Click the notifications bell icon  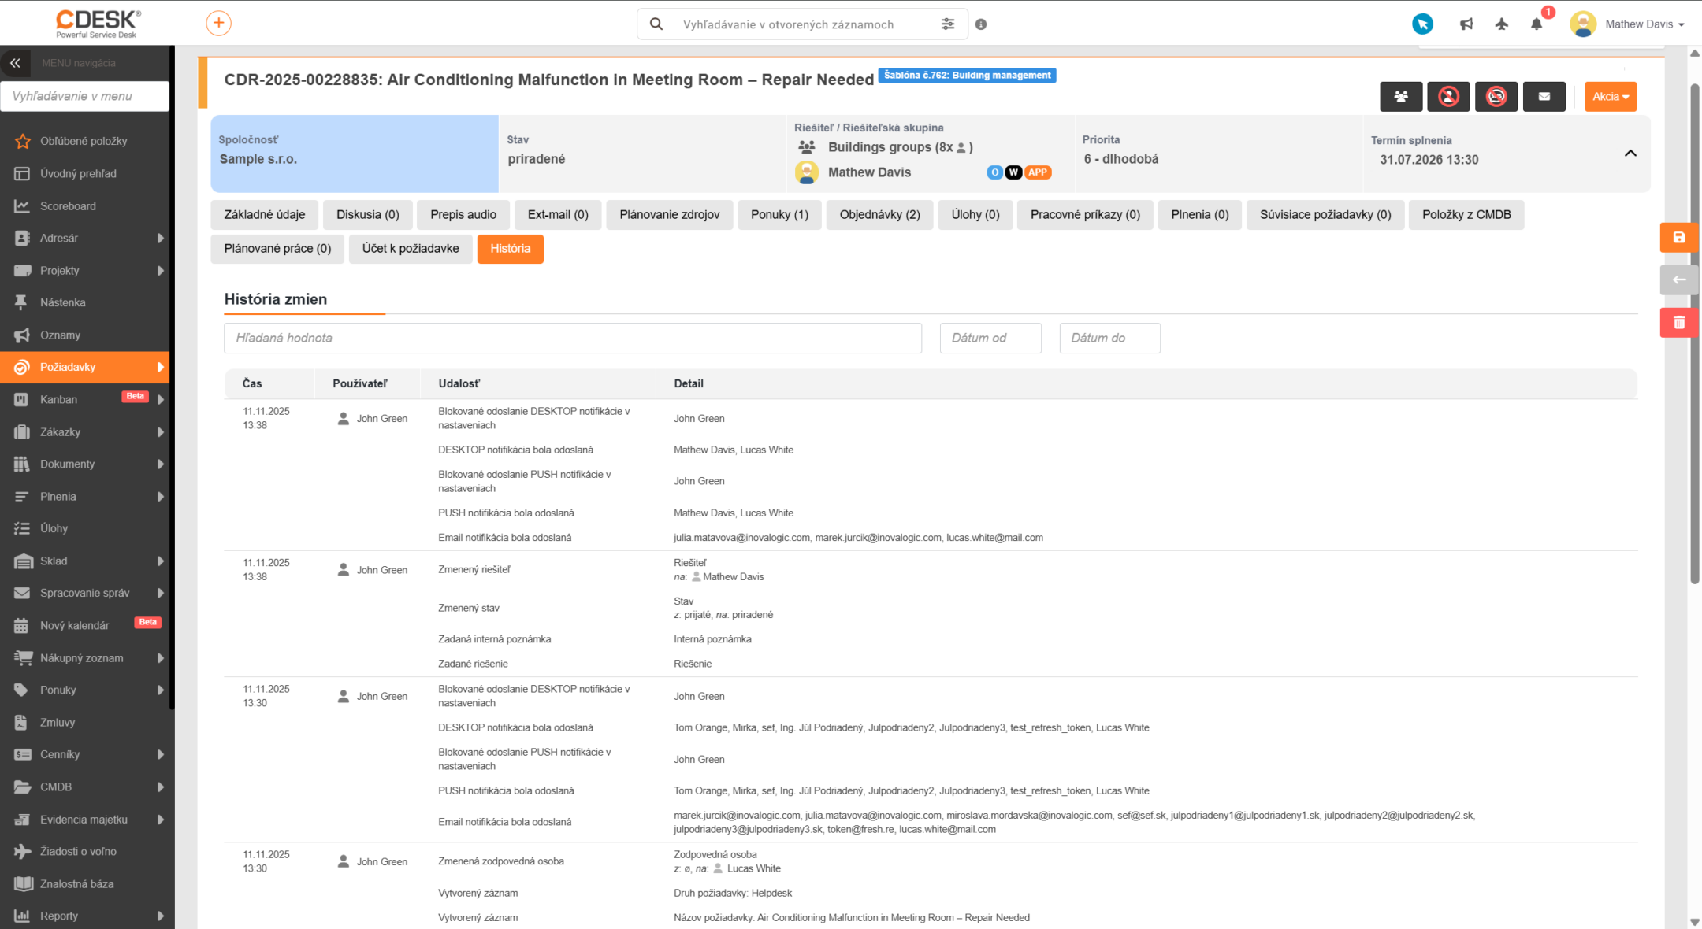pos(1537,24)
